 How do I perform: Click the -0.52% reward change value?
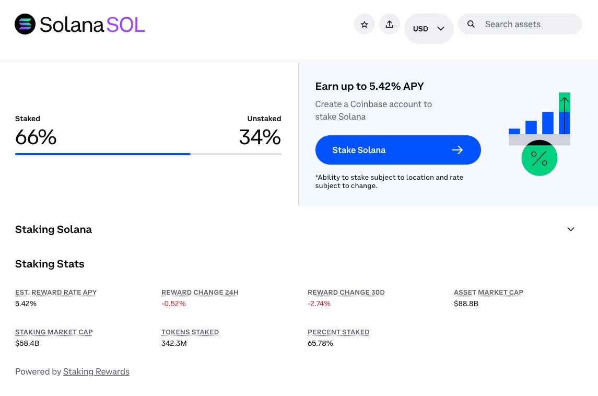pos(173,304)
